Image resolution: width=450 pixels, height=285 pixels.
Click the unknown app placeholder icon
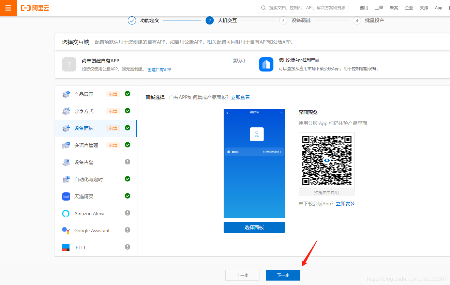tap(69, 64)
